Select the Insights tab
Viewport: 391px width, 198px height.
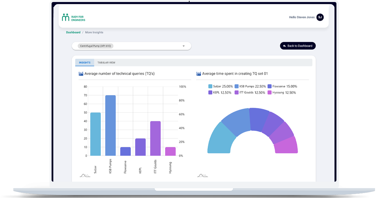[85, 62]
